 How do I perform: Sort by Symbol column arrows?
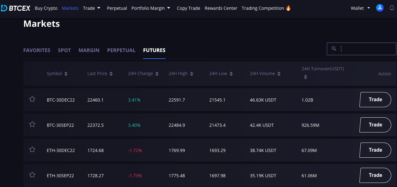pyautogui.click(x=66, y=74)
